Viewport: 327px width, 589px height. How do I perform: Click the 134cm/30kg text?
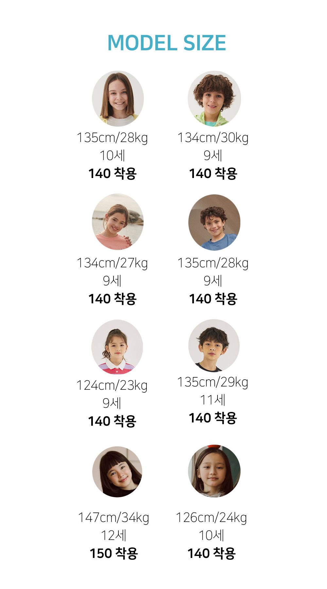click(x=213, y=138)
